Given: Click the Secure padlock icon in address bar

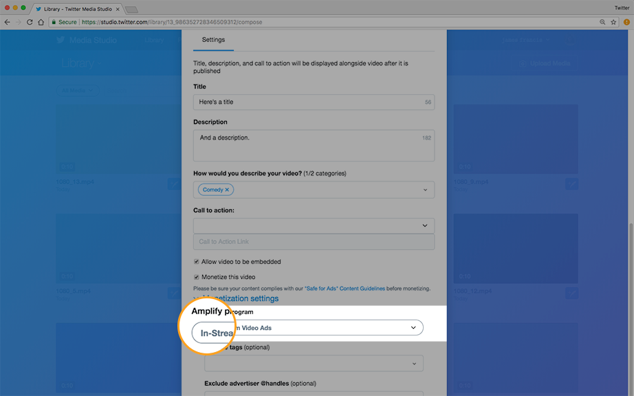Looking at the screenshot, I should (x=54, y=21).
